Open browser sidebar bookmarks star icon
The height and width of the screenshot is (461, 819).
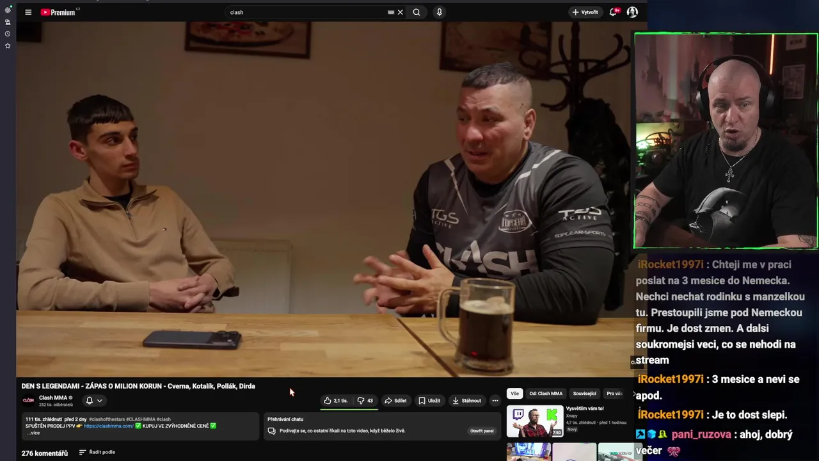[x=8, y=45]
